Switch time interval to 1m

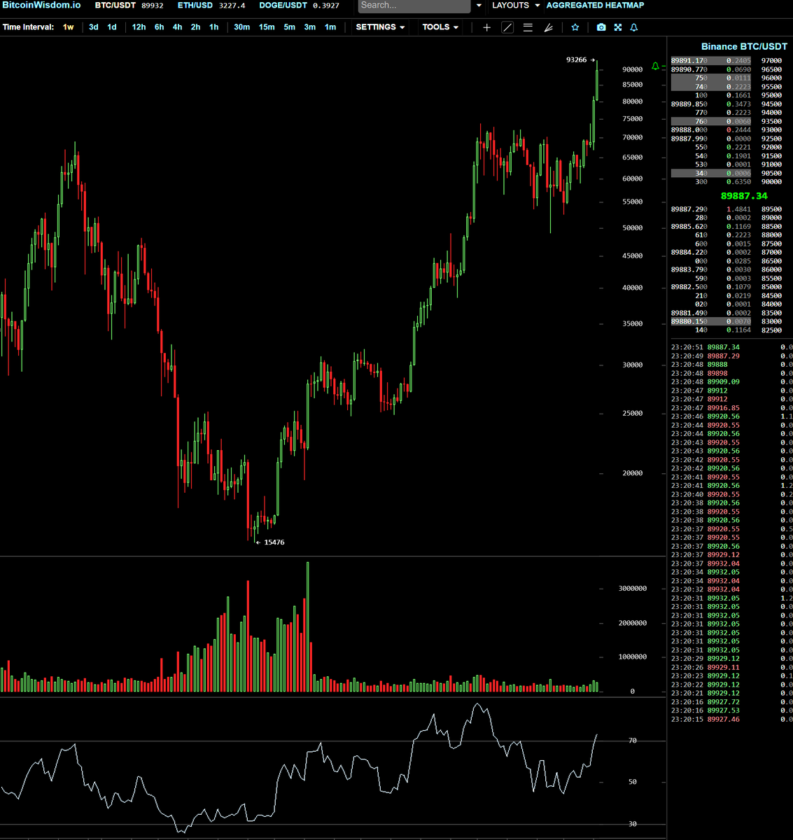coord(330,27)
